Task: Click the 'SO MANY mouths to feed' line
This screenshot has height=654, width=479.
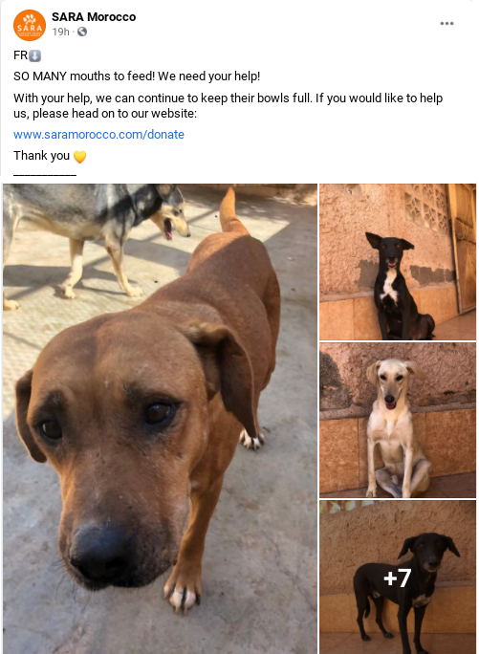Action: (x=137, y=76)
